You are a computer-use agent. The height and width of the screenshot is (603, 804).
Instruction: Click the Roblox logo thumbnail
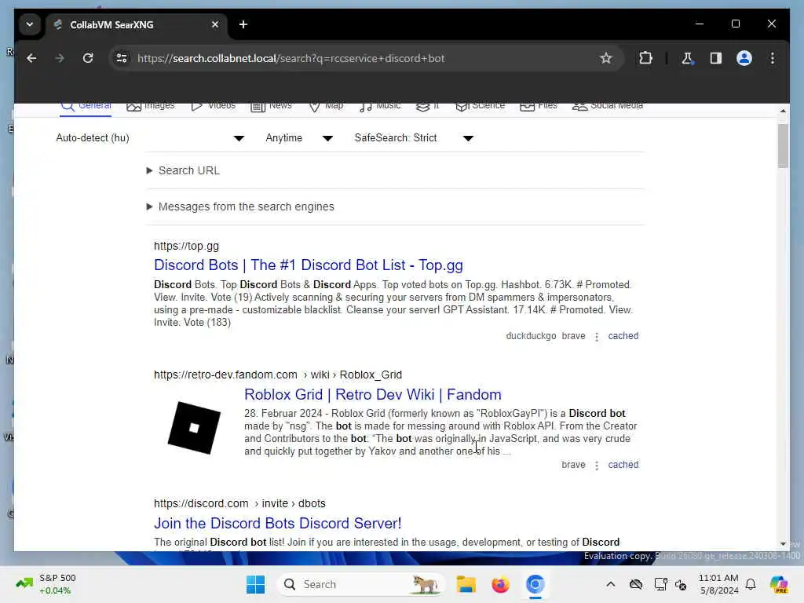tap(194, 428)
